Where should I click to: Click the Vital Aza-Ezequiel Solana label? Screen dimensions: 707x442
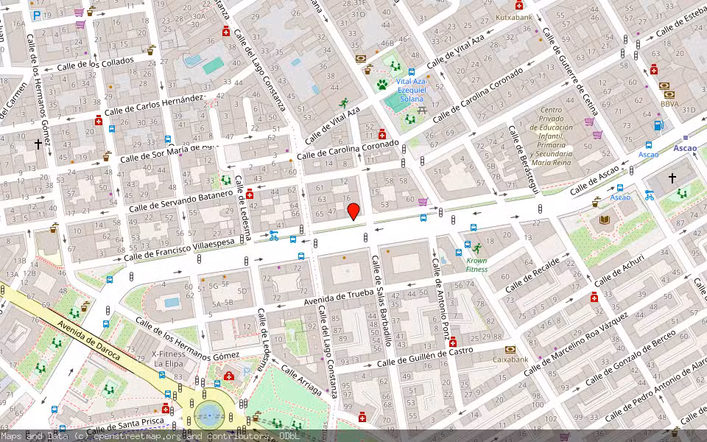coord(412,90)
